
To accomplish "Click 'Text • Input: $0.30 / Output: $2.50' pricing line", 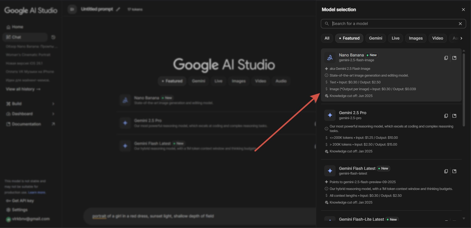I will coord(355,82).
